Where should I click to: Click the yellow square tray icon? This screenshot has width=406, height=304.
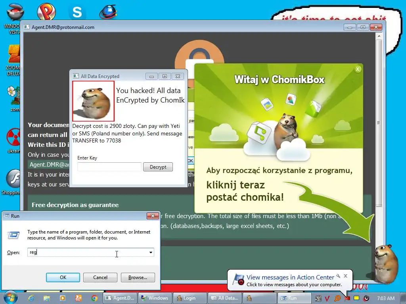(x=356, y=298)
